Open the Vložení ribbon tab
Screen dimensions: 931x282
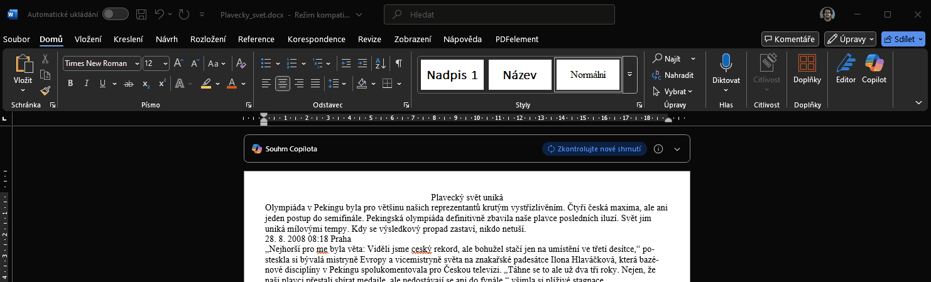(88, 39)
